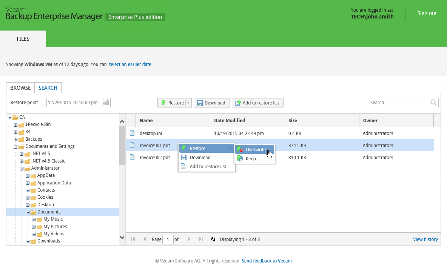Click the Contacts folder icon
The width and height of the screenshot is (447, 267).
click(33, 190)
